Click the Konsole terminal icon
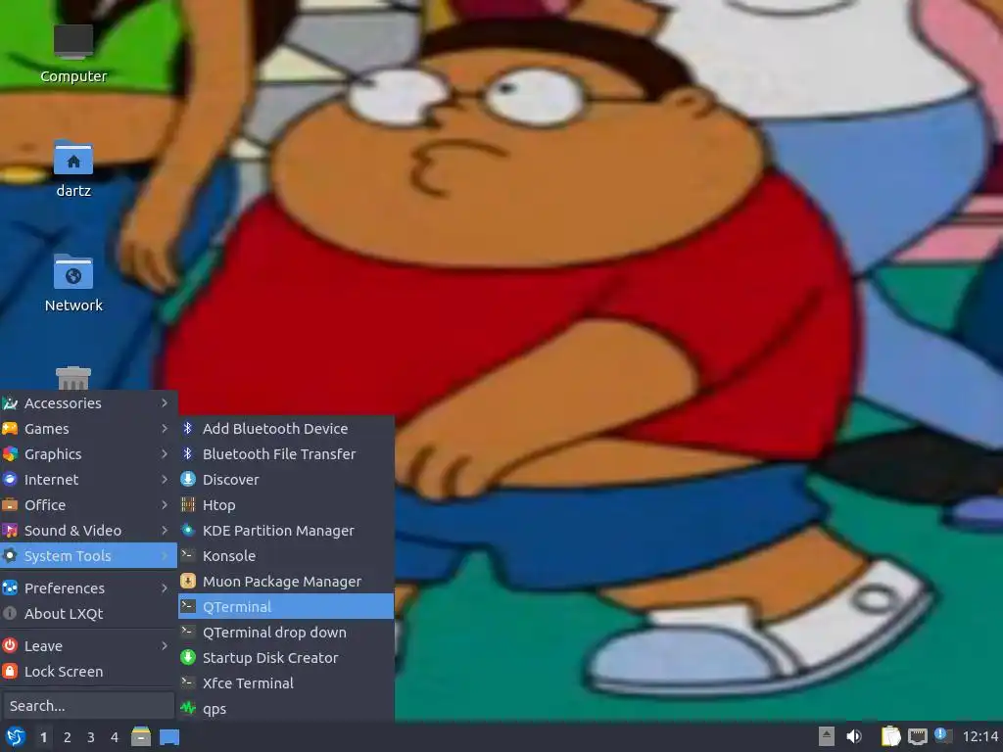The height and width of the screenshot is (752, 1003). click(187, 555)
